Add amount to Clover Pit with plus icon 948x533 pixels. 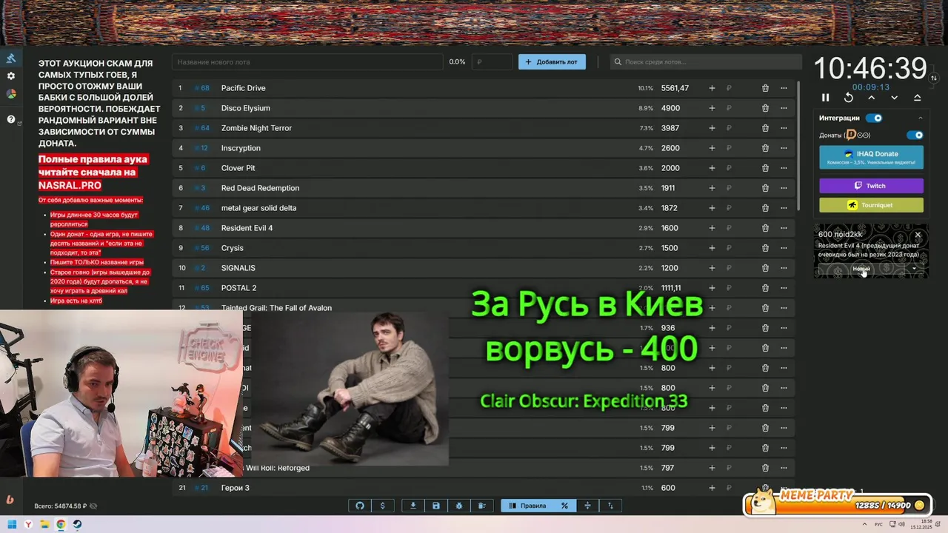coord(712,168)
